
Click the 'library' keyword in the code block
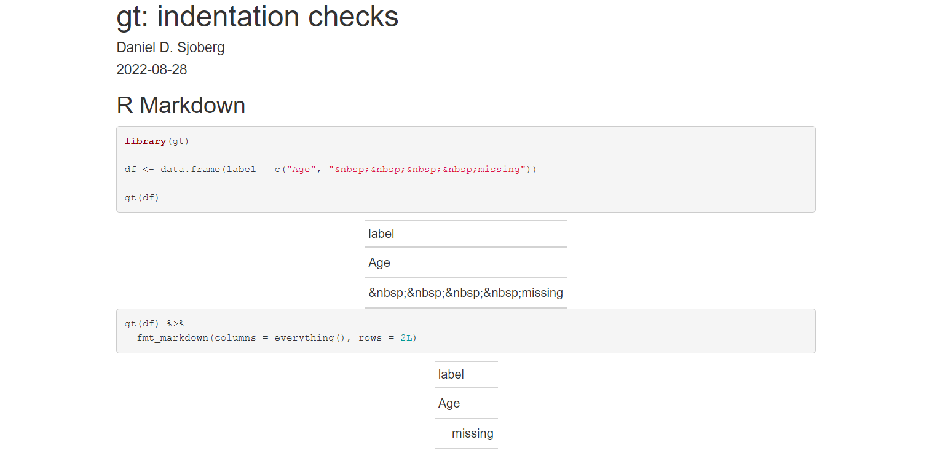(x=145, y=141)
